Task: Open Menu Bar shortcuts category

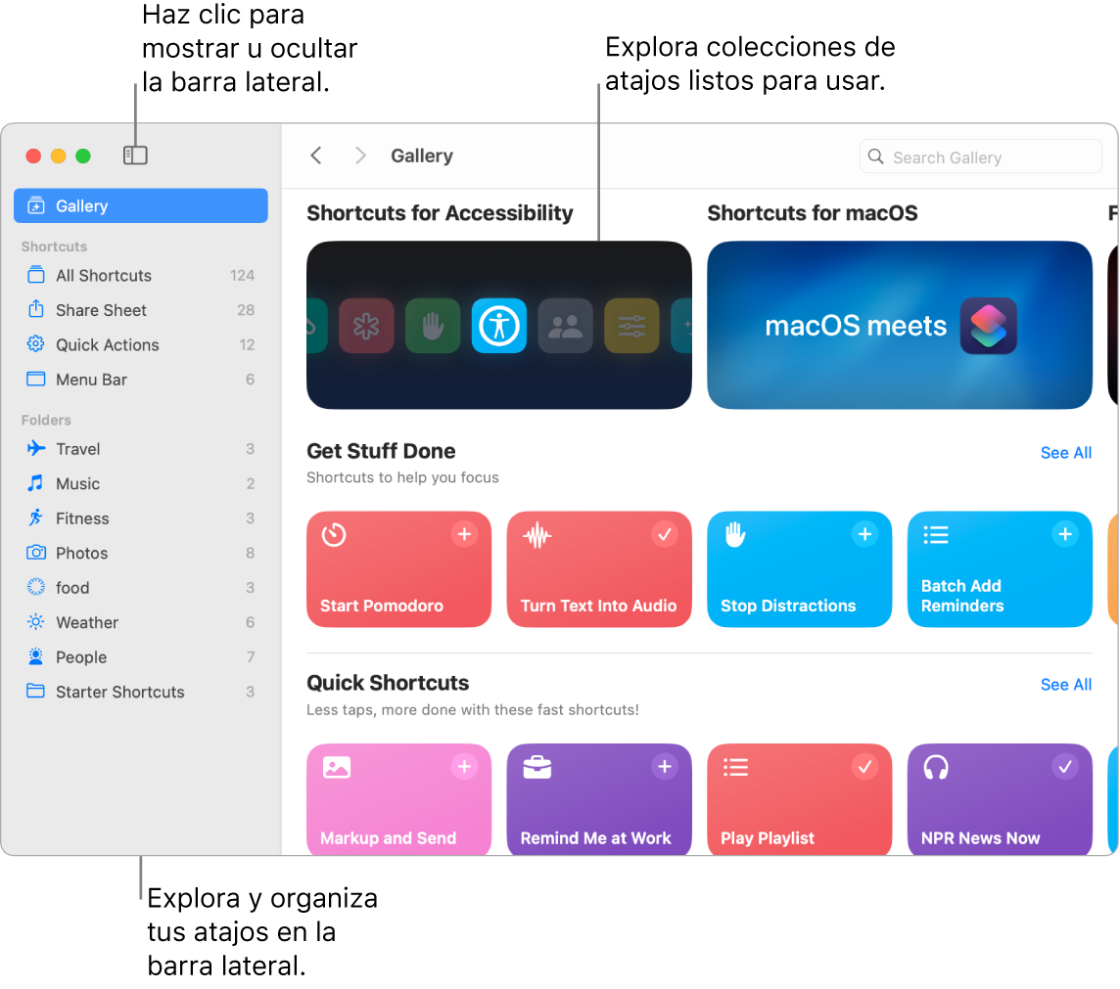Action: (141, 380)
